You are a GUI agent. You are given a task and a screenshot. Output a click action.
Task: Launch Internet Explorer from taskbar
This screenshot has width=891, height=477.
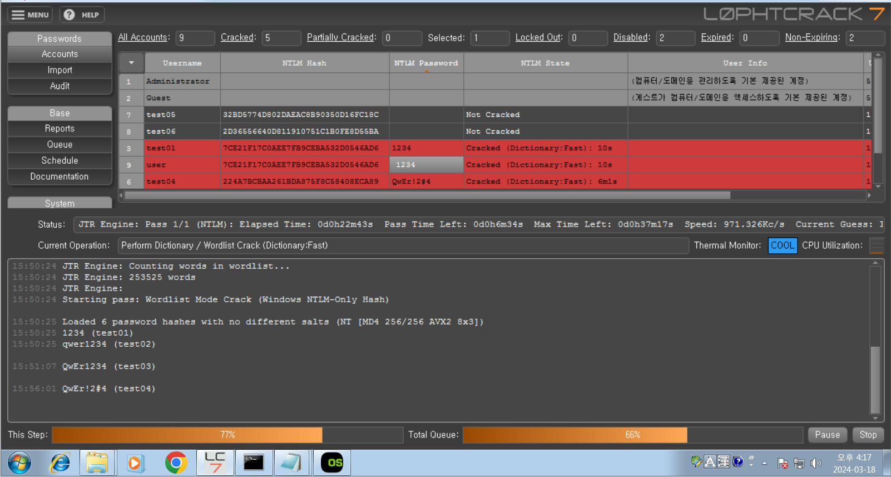(60, 463)
